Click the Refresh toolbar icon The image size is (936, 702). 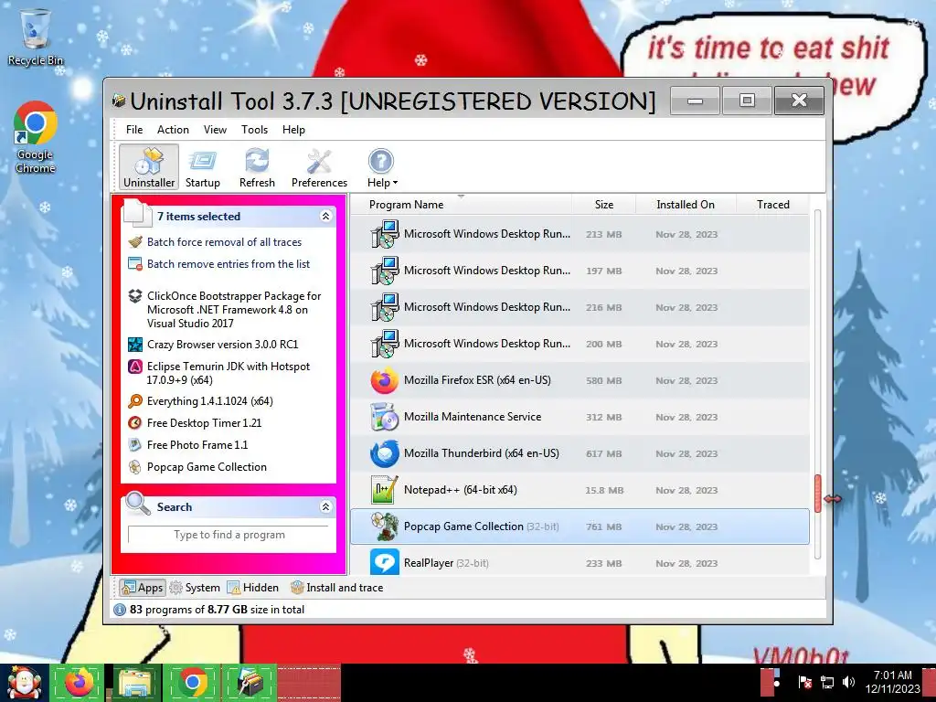tap(257, 166)
